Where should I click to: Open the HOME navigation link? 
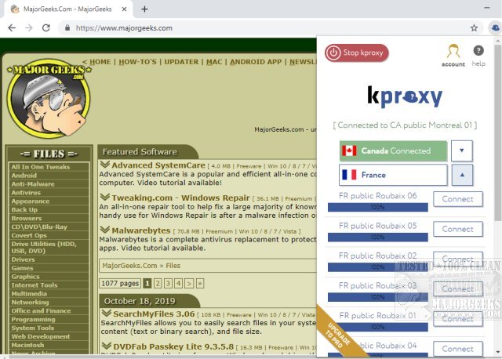click(x=100, y=62)
